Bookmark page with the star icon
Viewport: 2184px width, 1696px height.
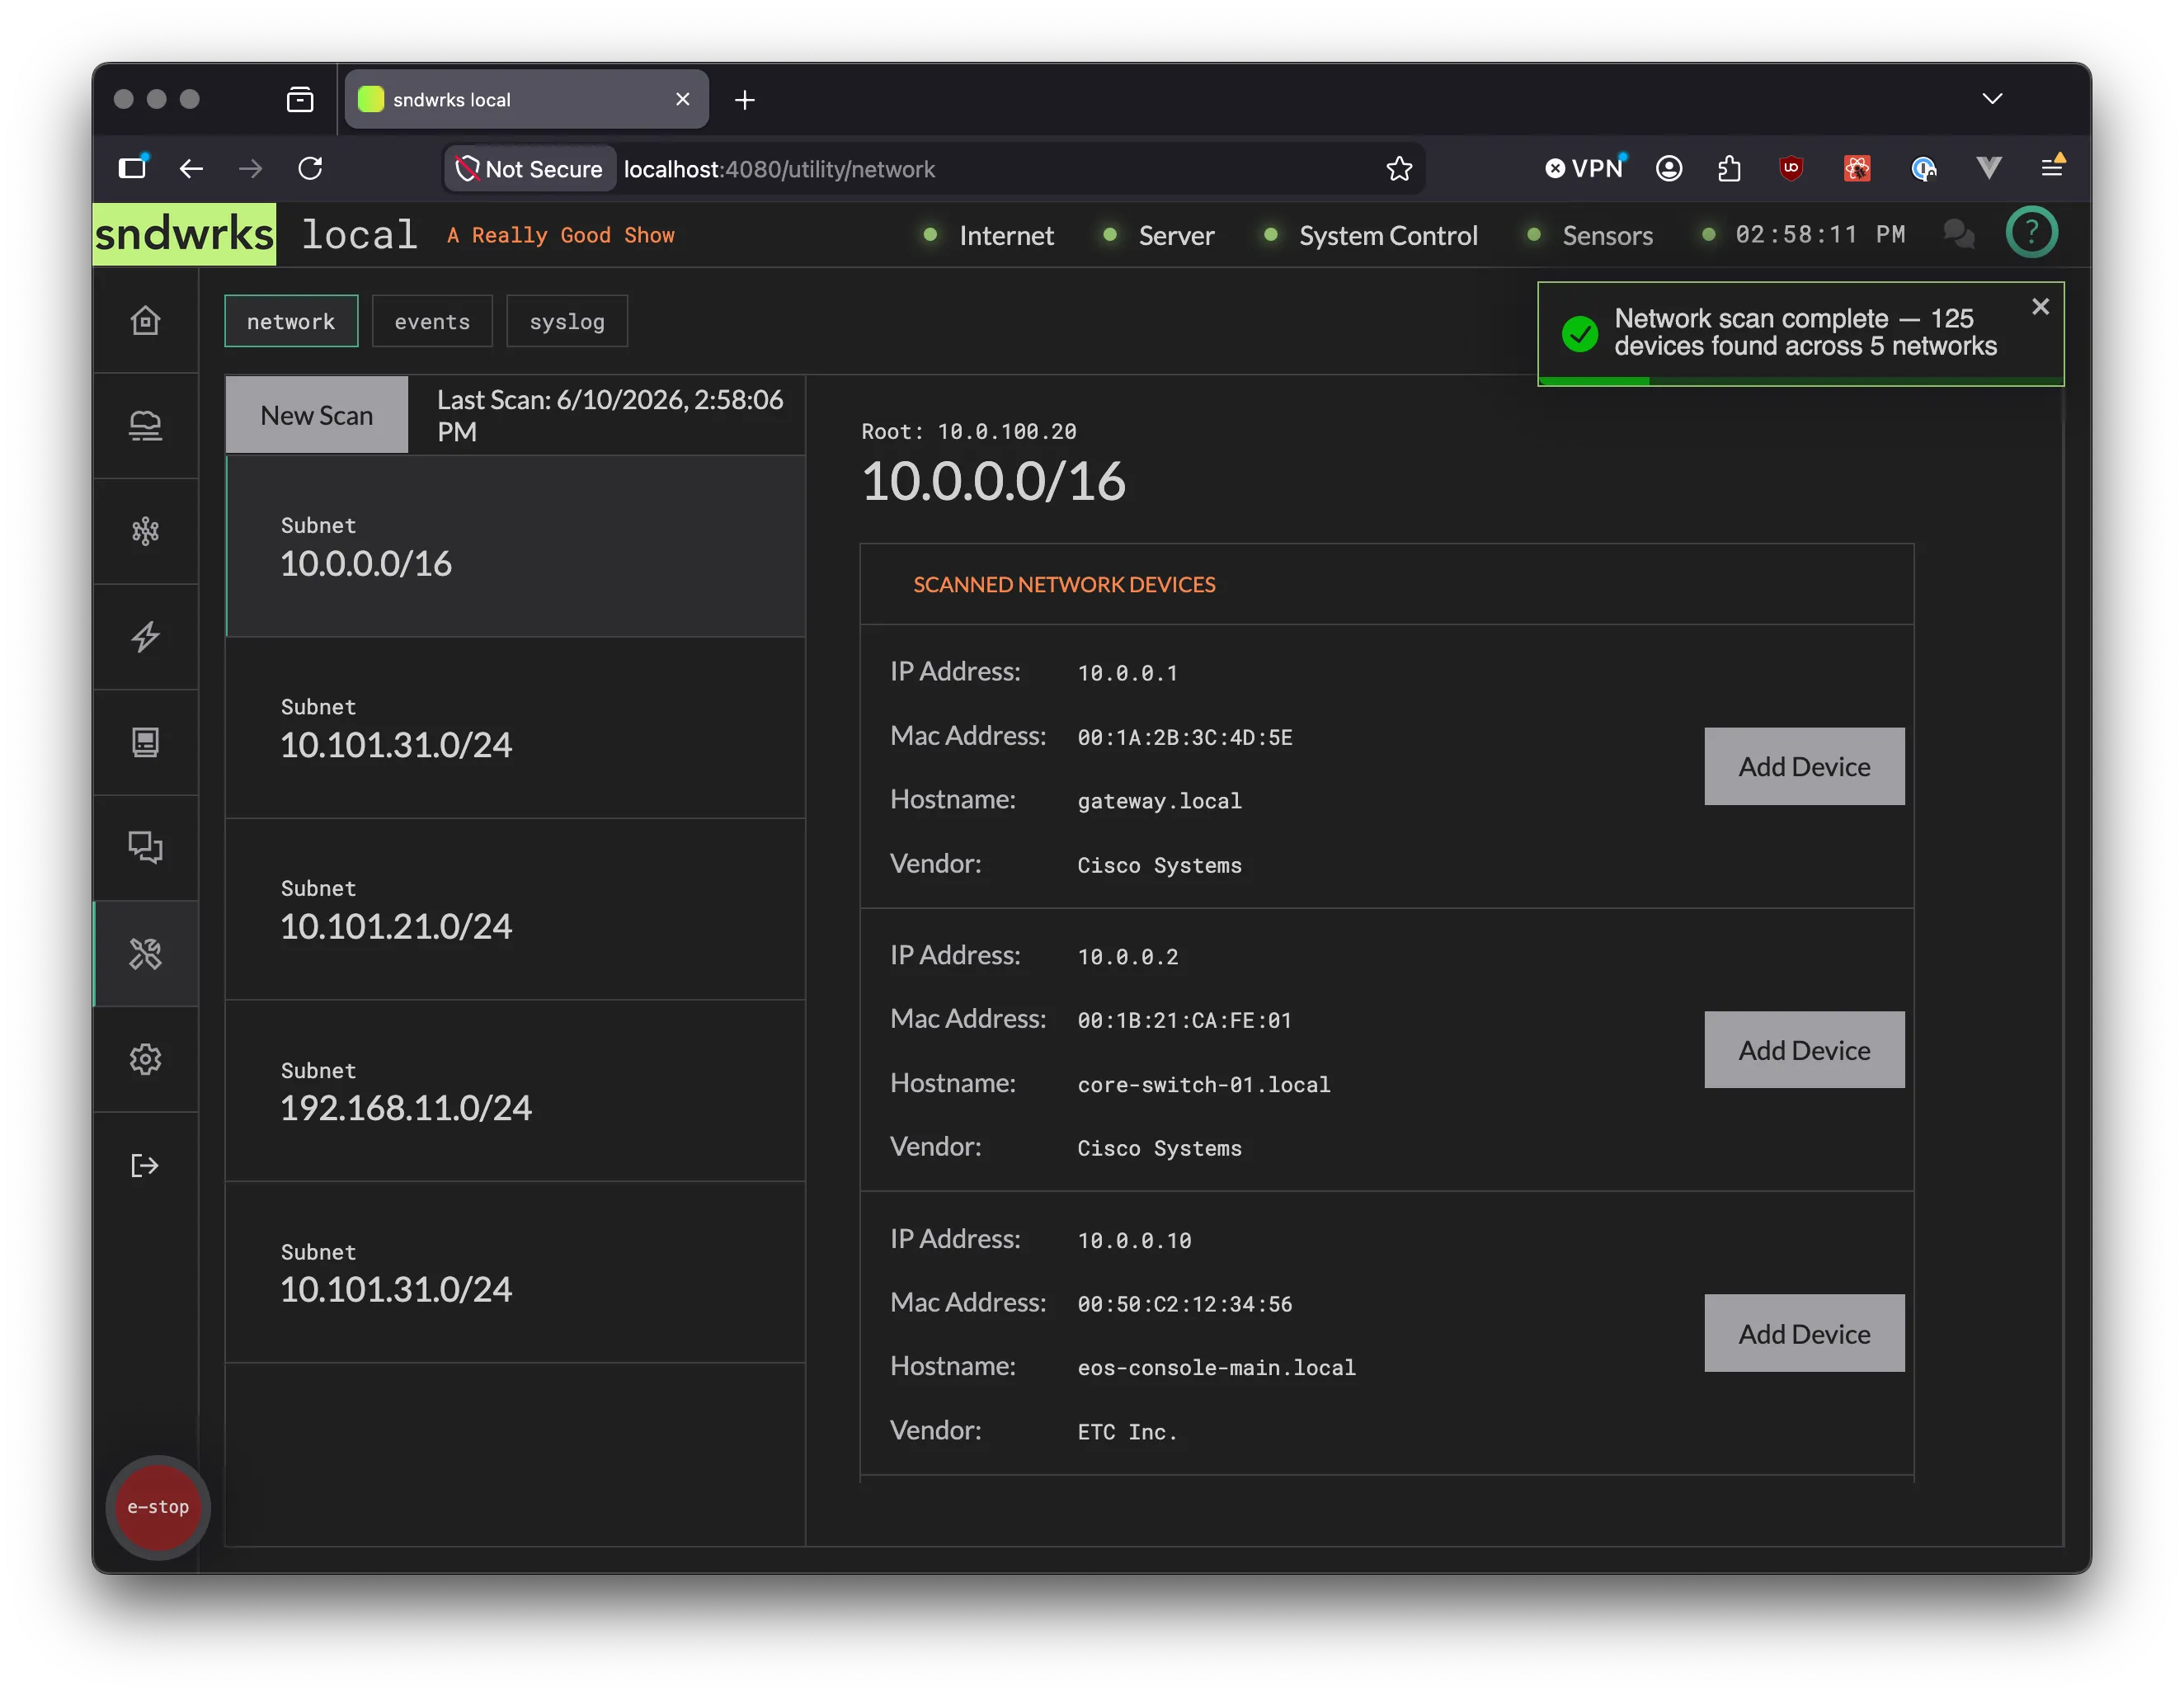[x=1399, y=169]
